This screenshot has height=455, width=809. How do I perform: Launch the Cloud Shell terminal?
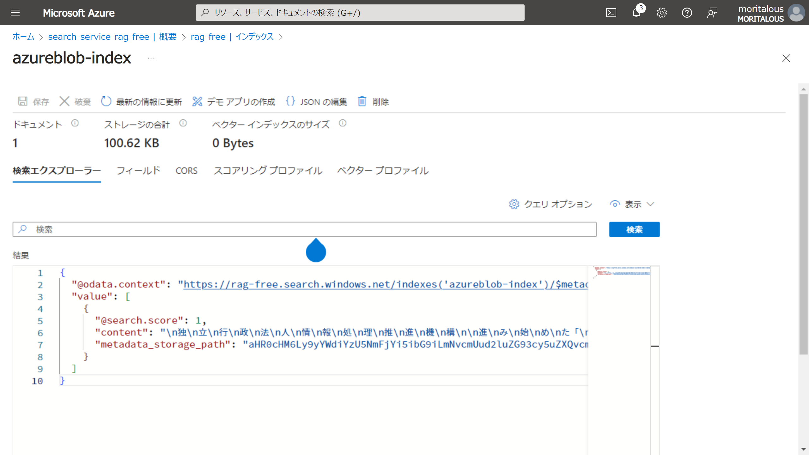612,13
